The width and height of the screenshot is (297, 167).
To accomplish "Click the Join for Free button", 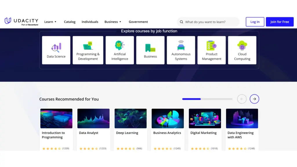I will (x=280, y=22).
